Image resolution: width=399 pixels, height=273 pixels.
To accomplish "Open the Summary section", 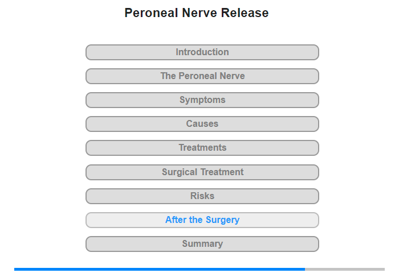I will click(202, 244).
